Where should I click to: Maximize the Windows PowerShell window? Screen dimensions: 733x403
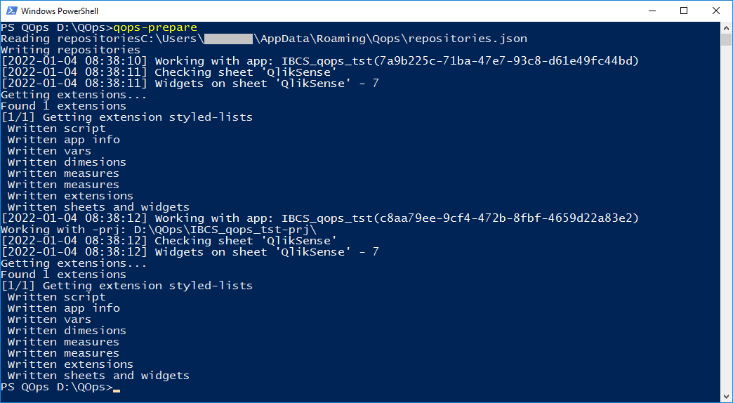point(684,11)
